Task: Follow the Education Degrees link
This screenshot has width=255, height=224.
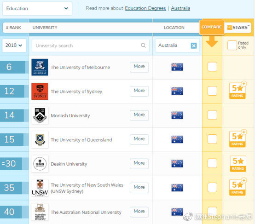Action: pyautogui.click(x=145, y=8)
